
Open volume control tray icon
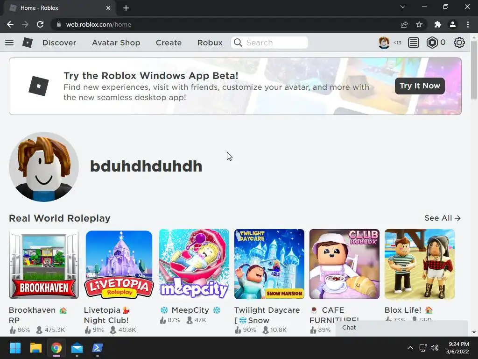pyautogui.click(x=435, y=348)
